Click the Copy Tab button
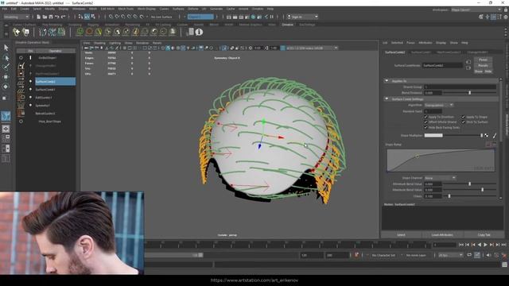509x286 pixels. pyautogui.click(x=484, y=235)
